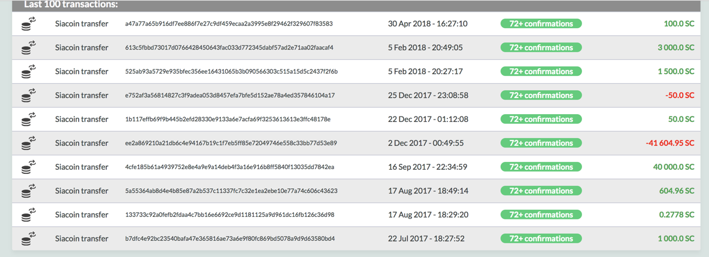The image size is (709, 257).
Task: Click coin icon for 22 Dec 2017 transfer
Action: (x=28, y=120)
